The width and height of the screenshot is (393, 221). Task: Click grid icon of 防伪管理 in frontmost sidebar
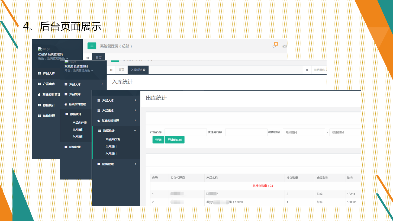click(x=99, y=164)
